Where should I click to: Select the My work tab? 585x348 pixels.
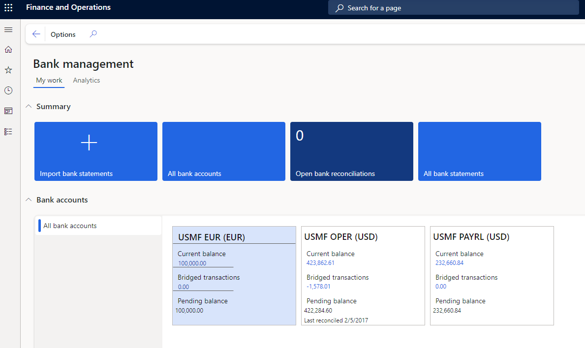pos(49,80)
